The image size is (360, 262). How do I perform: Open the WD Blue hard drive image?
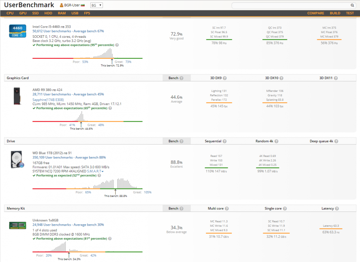point(17,159)
